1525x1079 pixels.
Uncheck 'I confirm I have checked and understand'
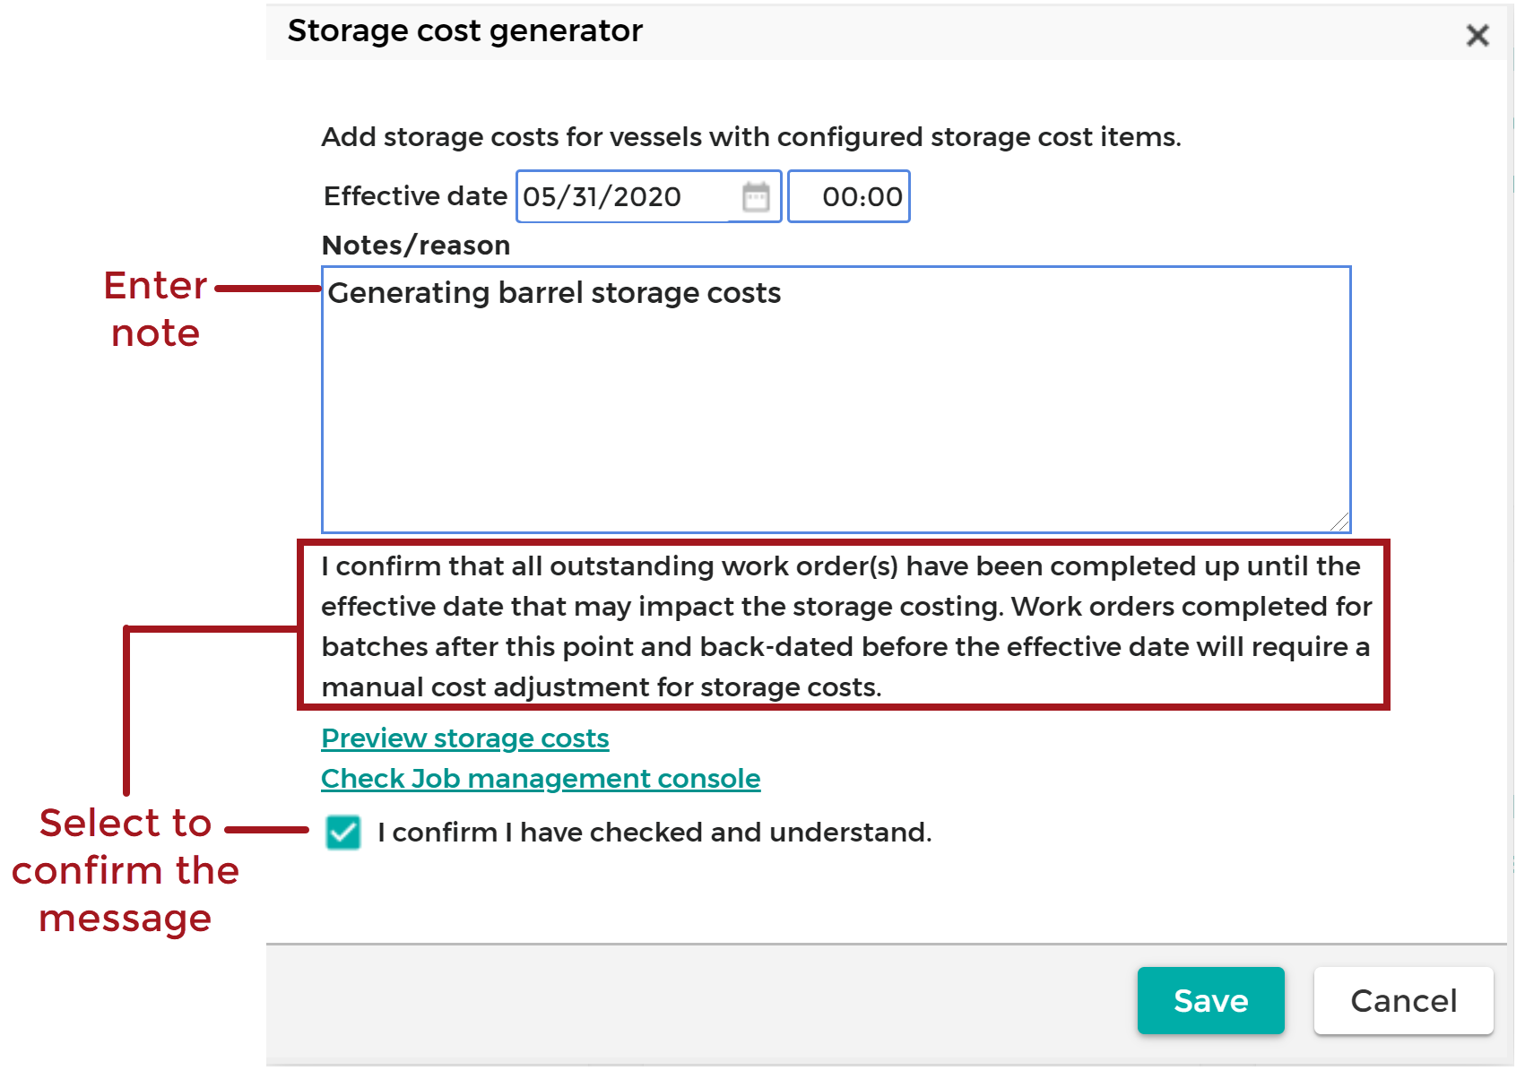(343, 833)
